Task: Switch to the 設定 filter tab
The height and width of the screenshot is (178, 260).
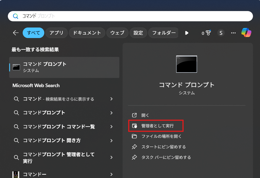Action: (x=138, y=33)
